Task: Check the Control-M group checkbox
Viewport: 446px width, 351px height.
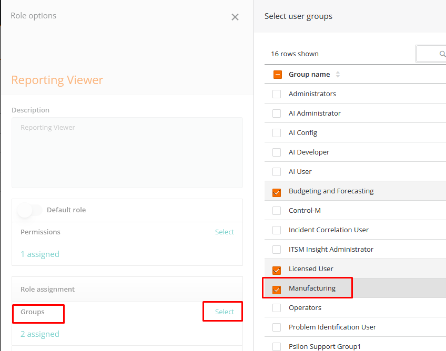Action: click(x=277, y=211)
